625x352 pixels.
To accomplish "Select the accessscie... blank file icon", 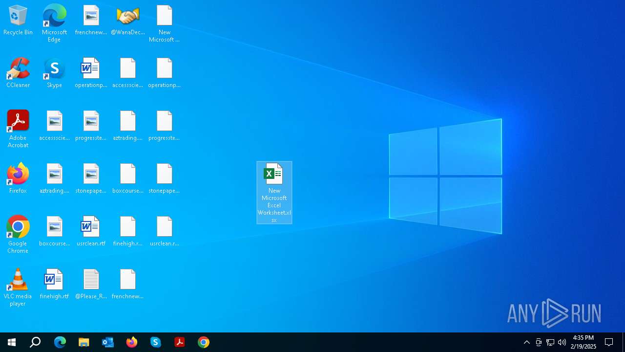I will point(127,73).
